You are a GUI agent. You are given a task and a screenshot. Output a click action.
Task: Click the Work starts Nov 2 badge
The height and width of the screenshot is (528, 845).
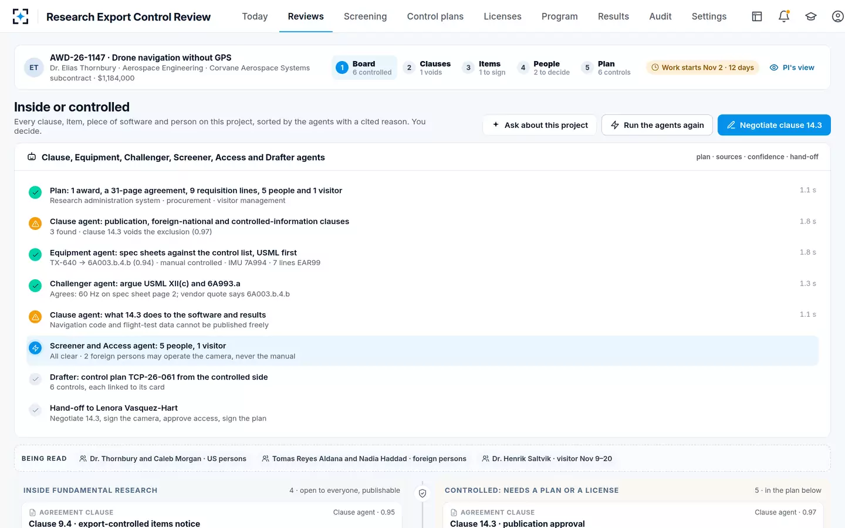point(702,67)
